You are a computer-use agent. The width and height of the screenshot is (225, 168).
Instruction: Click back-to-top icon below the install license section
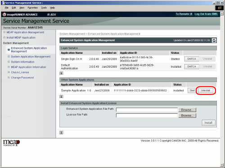[61, 133]
